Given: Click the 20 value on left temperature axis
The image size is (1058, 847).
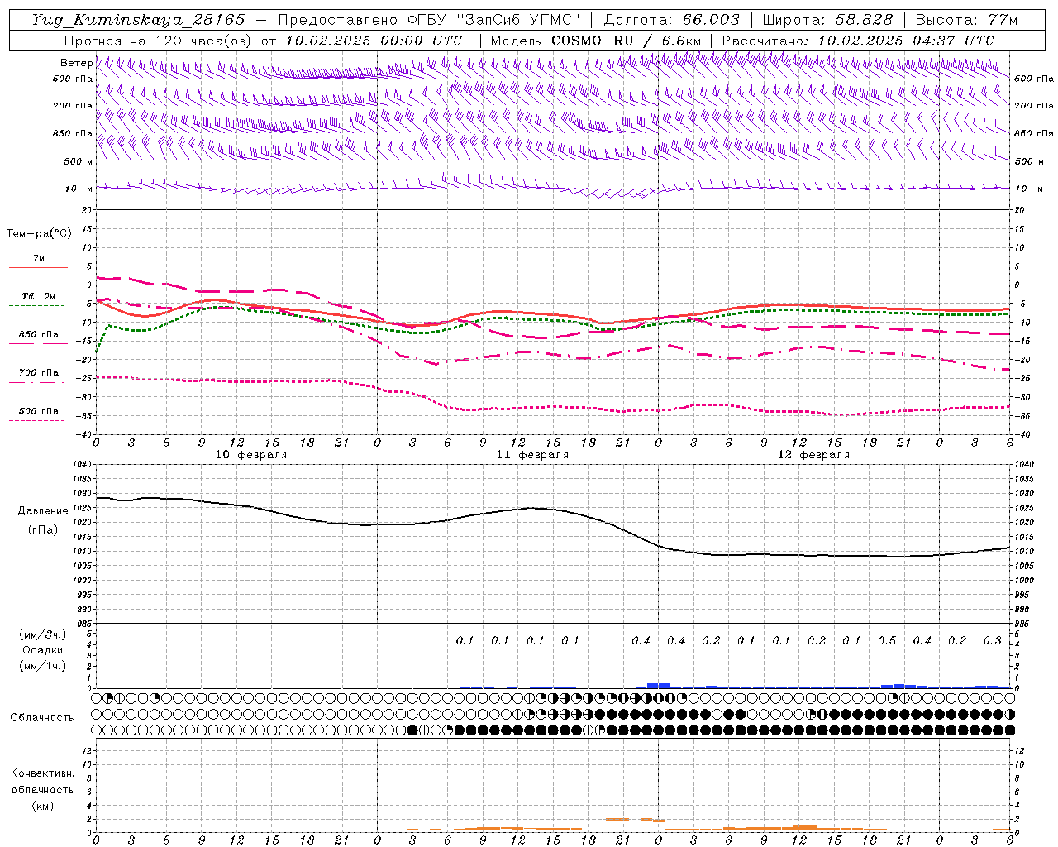Looking at the screenshot, I should click(x=87, y=210).
